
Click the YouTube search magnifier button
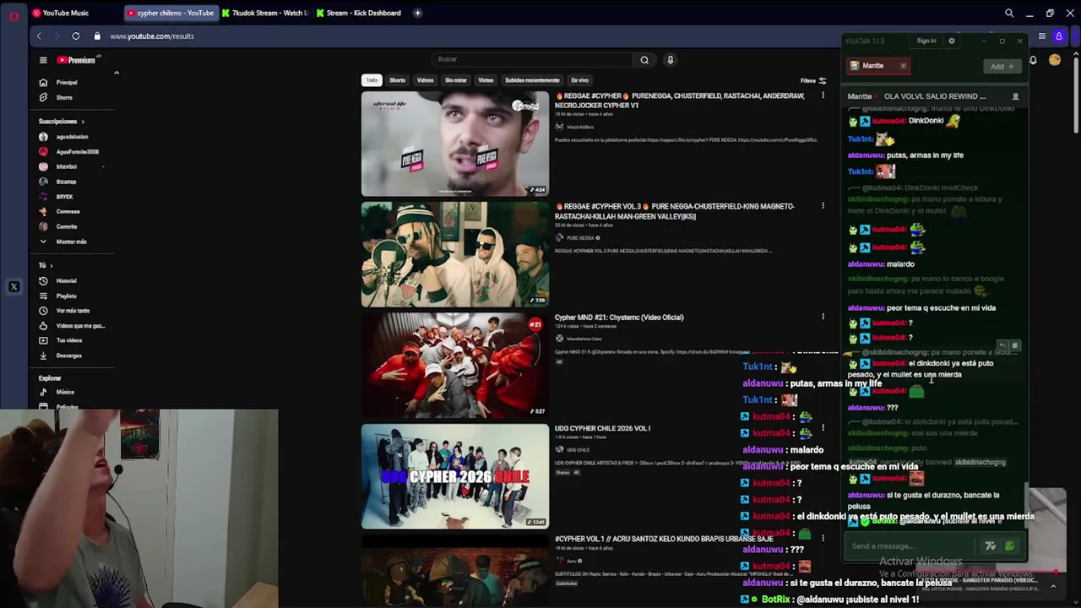[x=644, y=60]
